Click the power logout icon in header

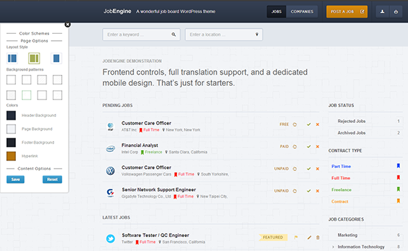396,12
